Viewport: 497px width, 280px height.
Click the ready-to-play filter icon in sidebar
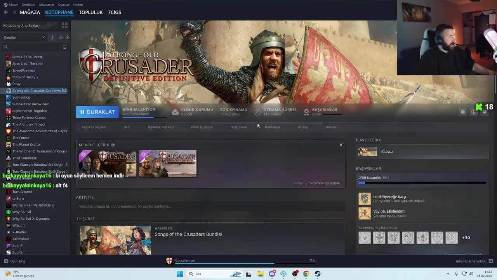point(67,37)
